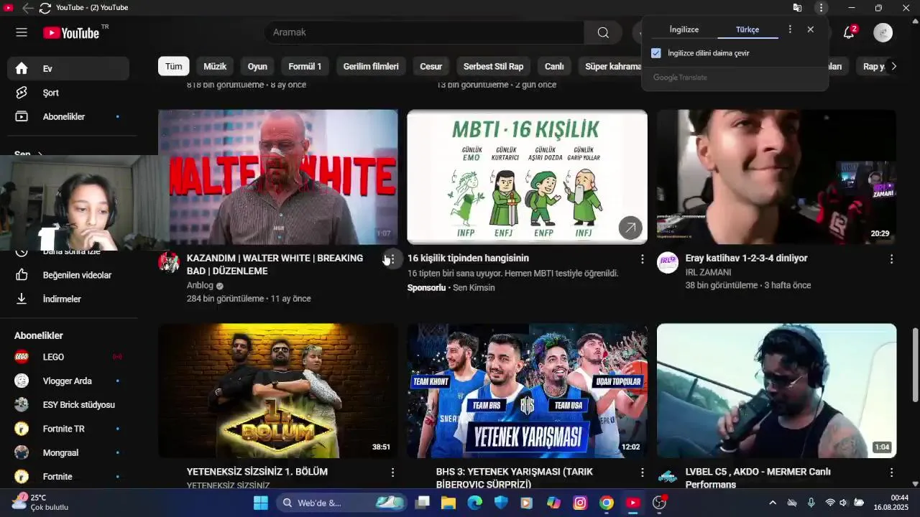Click in the Aramak search field

pyautogui.click(x=424, y=32)
